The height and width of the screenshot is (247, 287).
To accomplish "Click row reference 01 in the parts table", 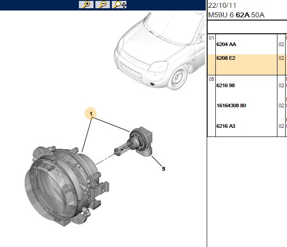I will pos(211,38).
